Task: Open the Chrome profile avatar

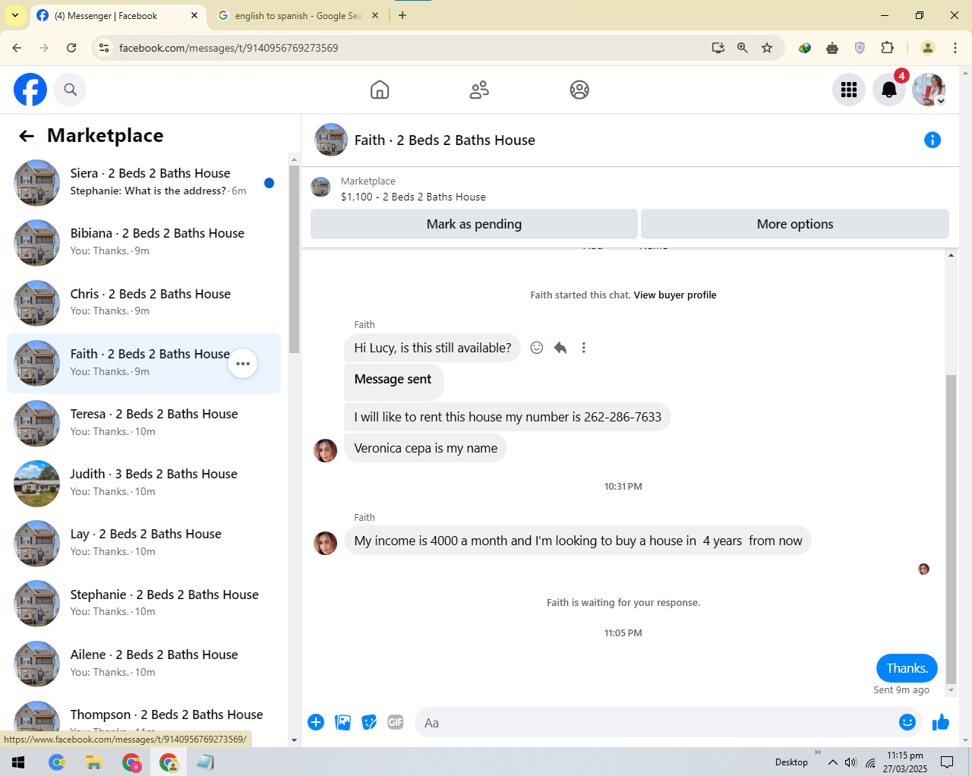Action: click(928, 48)
